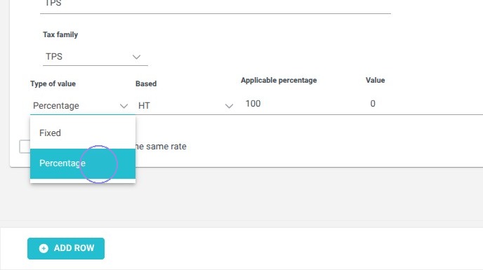Click the Value column label

pyautogui.click(x=375, y=81)
